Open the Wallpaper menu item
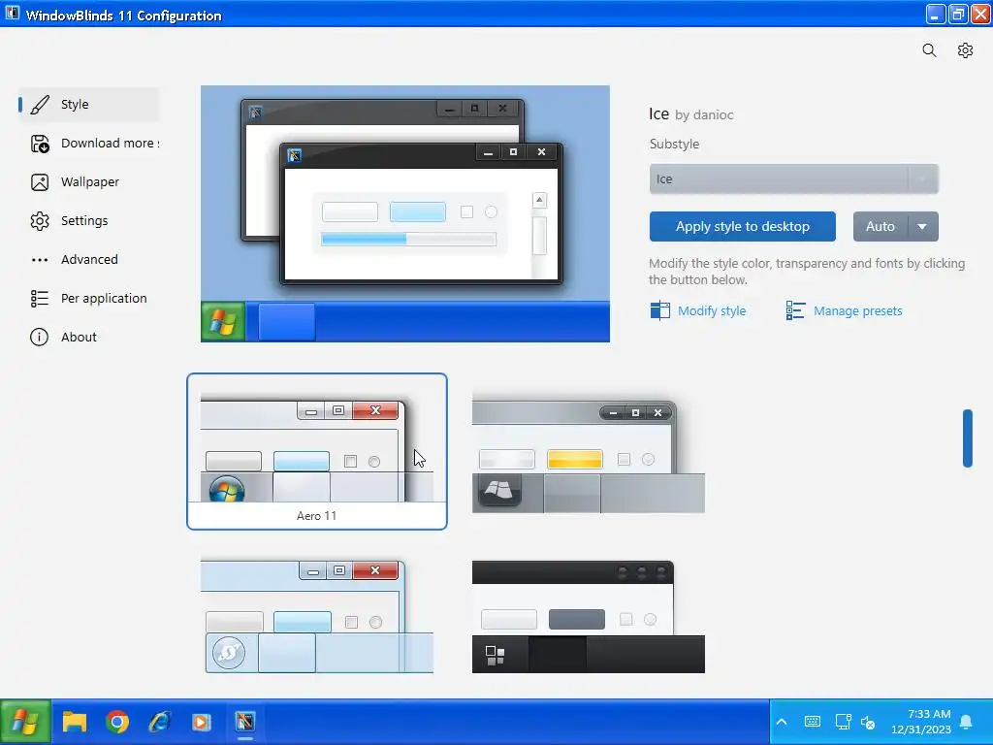Screen dimensions: 993x745 click(88, 182)
